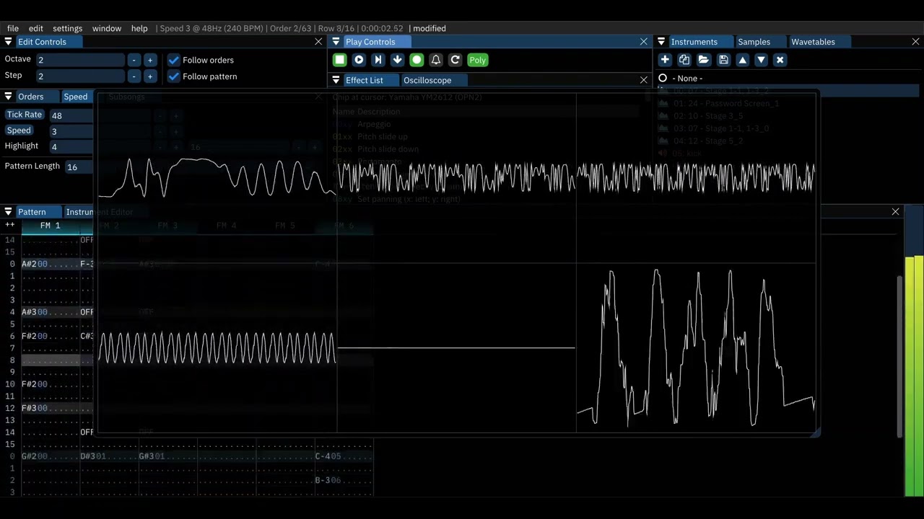Screen dimensions: 924x519
Task: Add a new instrument with the plus icon
Action: pos(665,60)
